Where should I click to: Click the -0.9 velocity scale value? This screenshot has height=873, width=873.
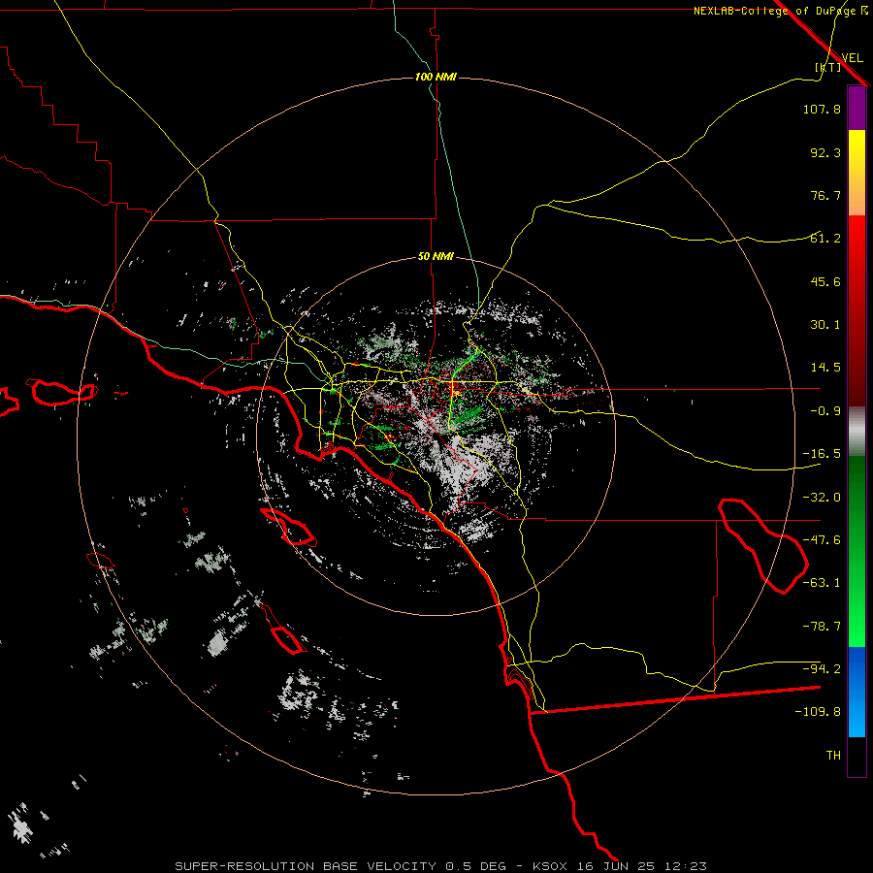pos(825,411)
